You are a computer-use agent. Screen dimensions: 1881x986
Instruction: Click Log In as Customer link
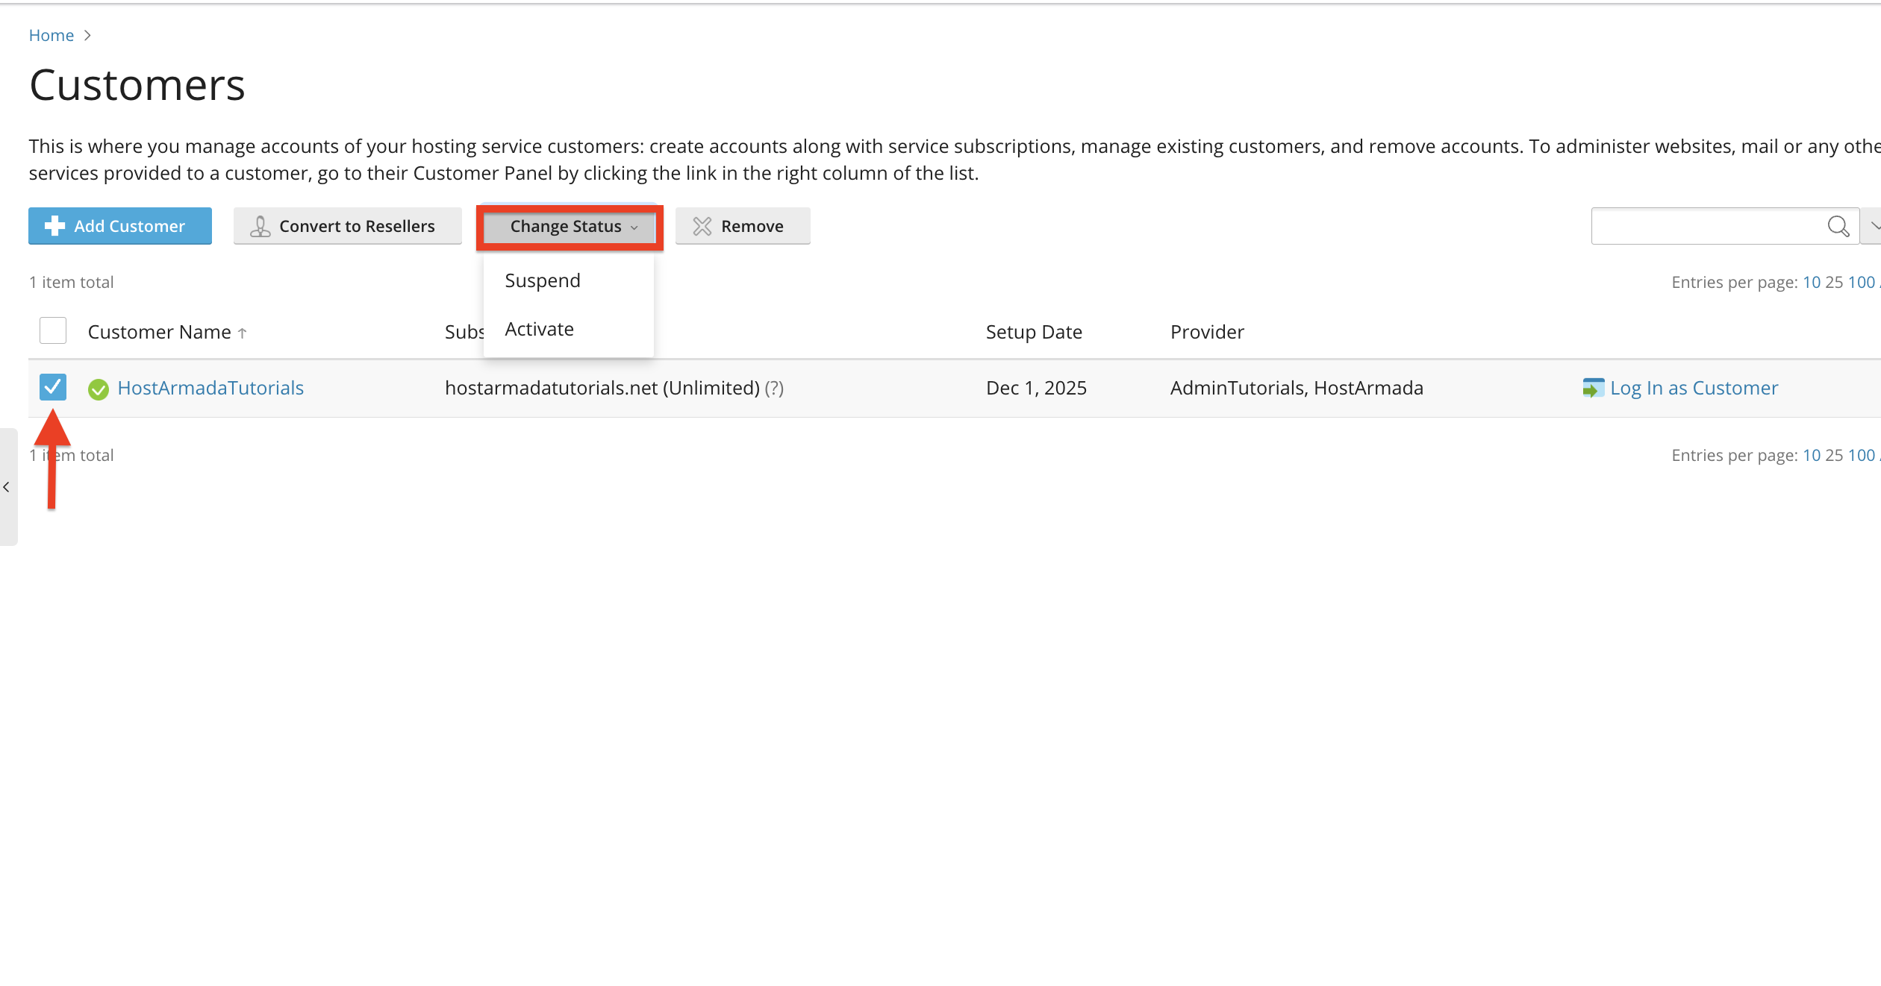(x=1694, y=388)
